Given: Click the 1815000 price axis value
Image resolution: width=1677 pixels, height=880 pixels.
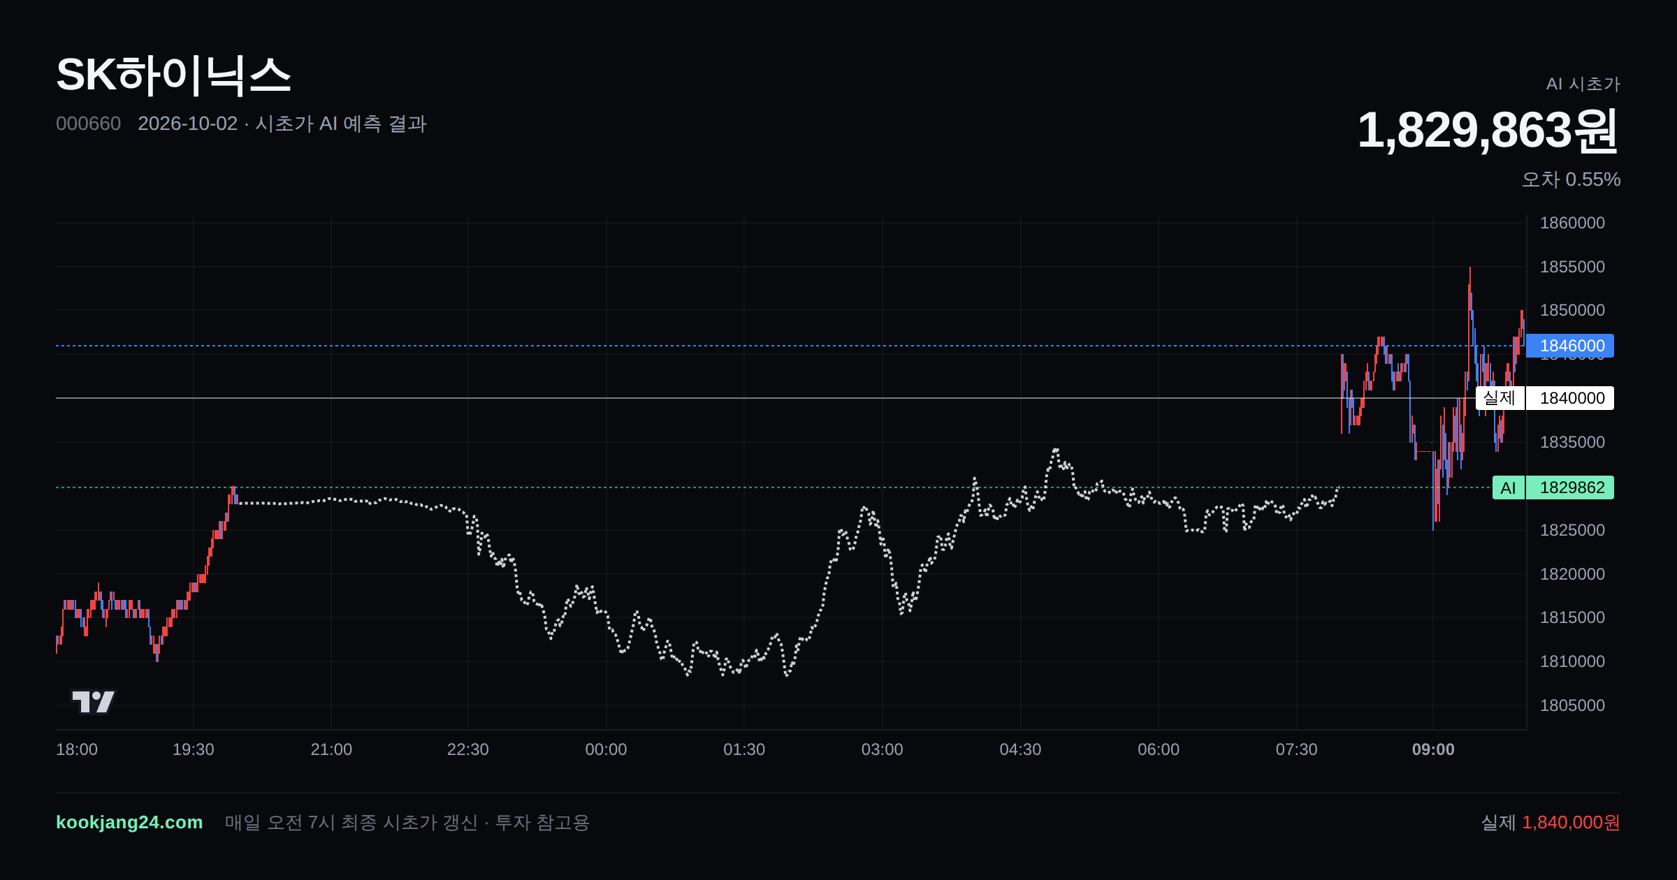Looking at the screenshot, I should pos(1572,617).
